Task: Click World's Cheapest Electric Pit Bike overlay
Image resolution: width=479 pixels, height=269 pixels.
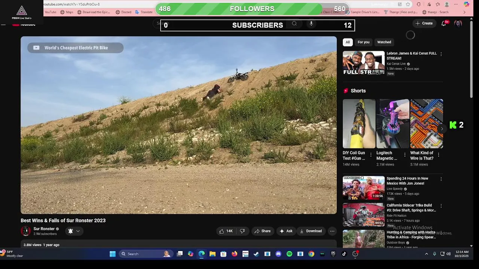Action: pos(75,48)
